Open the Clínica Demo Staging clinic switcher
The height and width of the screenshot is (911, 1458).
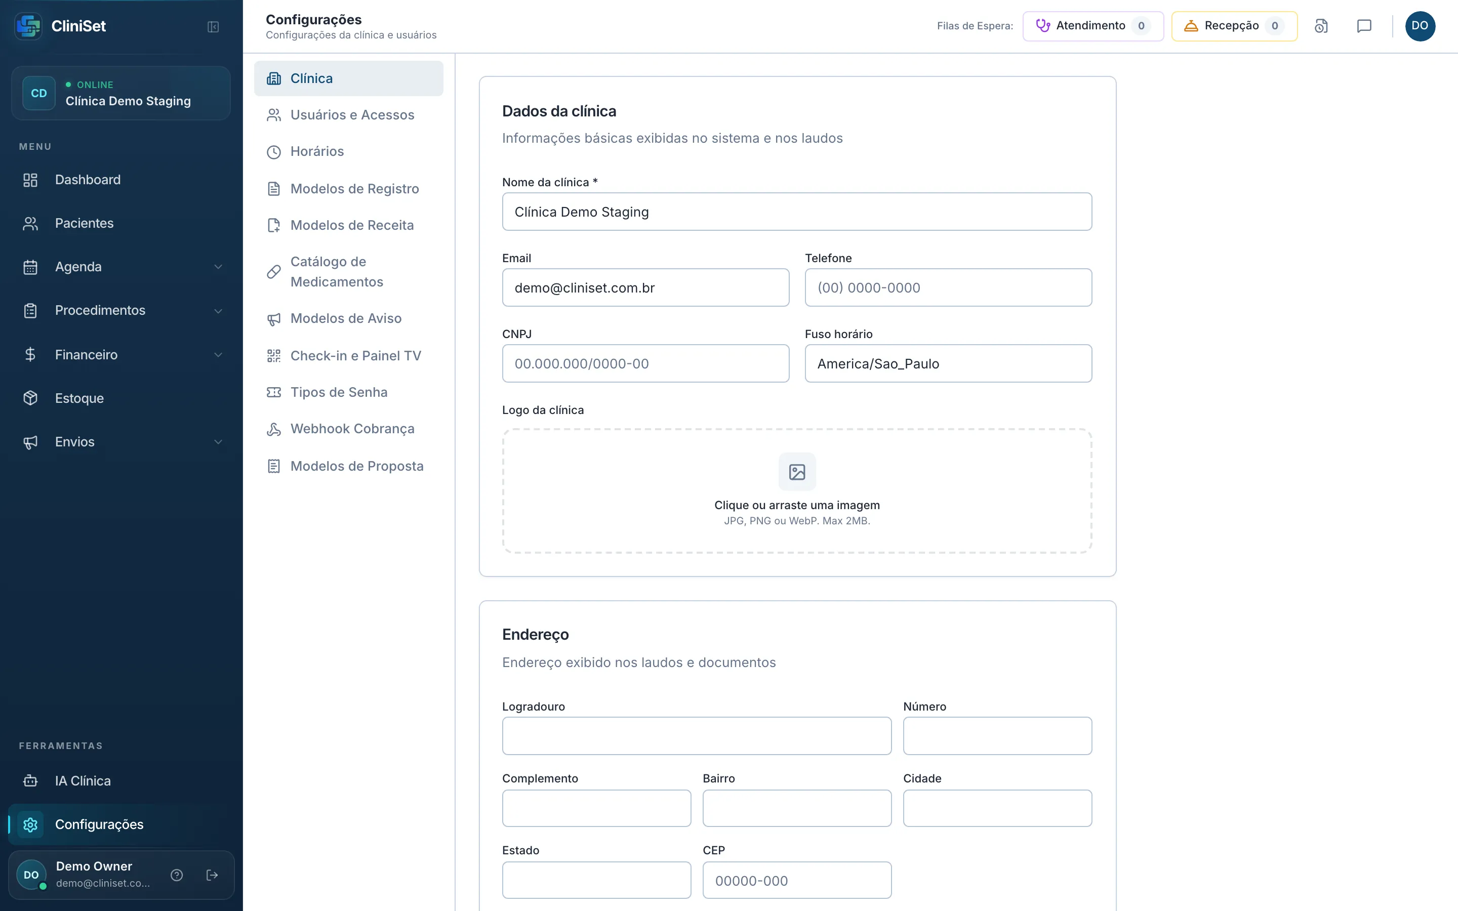(x=121, y=94)
